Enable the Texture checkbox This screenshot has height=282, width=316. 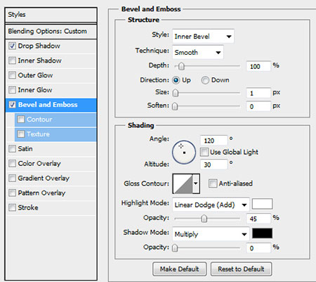tap(21, 134)
